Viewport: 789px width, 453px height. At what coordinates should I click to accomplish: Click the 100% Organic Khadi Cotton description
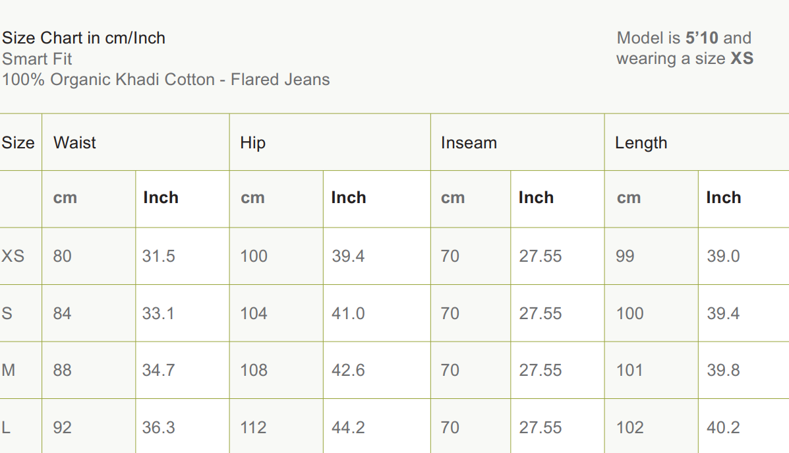click(x=165, y=80)
